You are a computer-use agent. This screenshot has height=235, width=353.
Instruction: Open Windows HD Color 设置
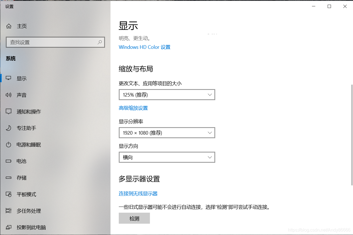pyautogui.click(x=144, y=47)
